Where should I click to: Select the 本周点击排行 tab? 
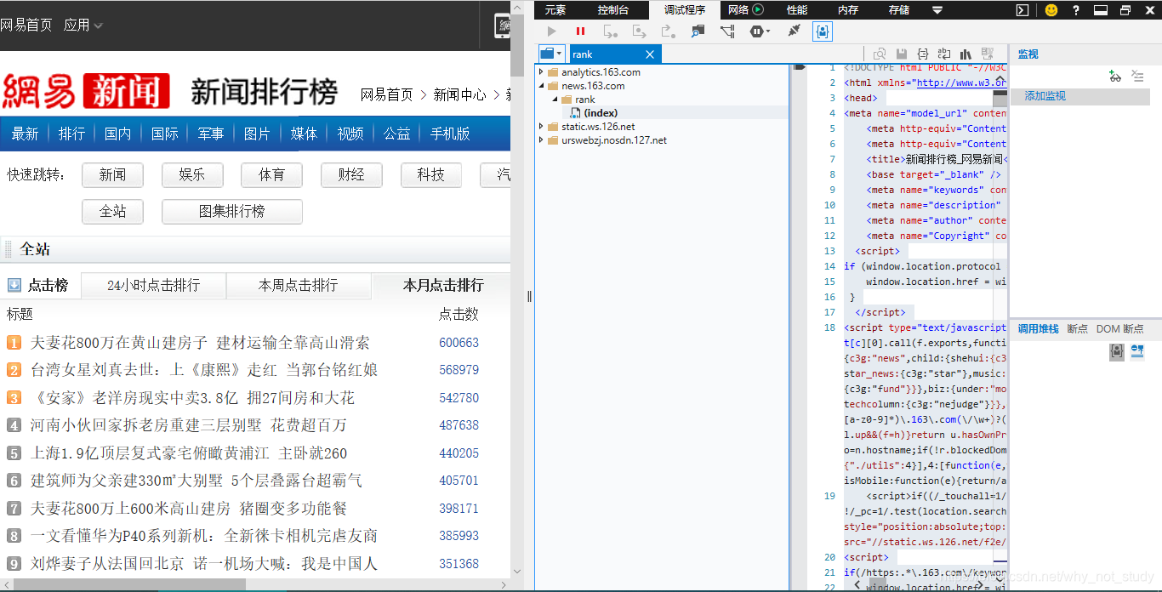[299, 286]
